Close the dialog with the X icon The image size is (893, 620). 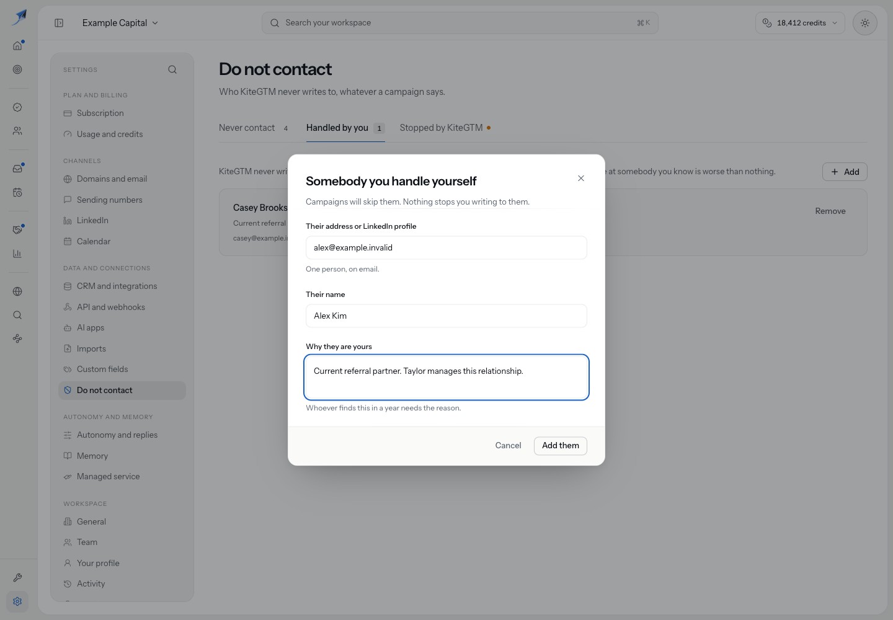click(581, 179)
